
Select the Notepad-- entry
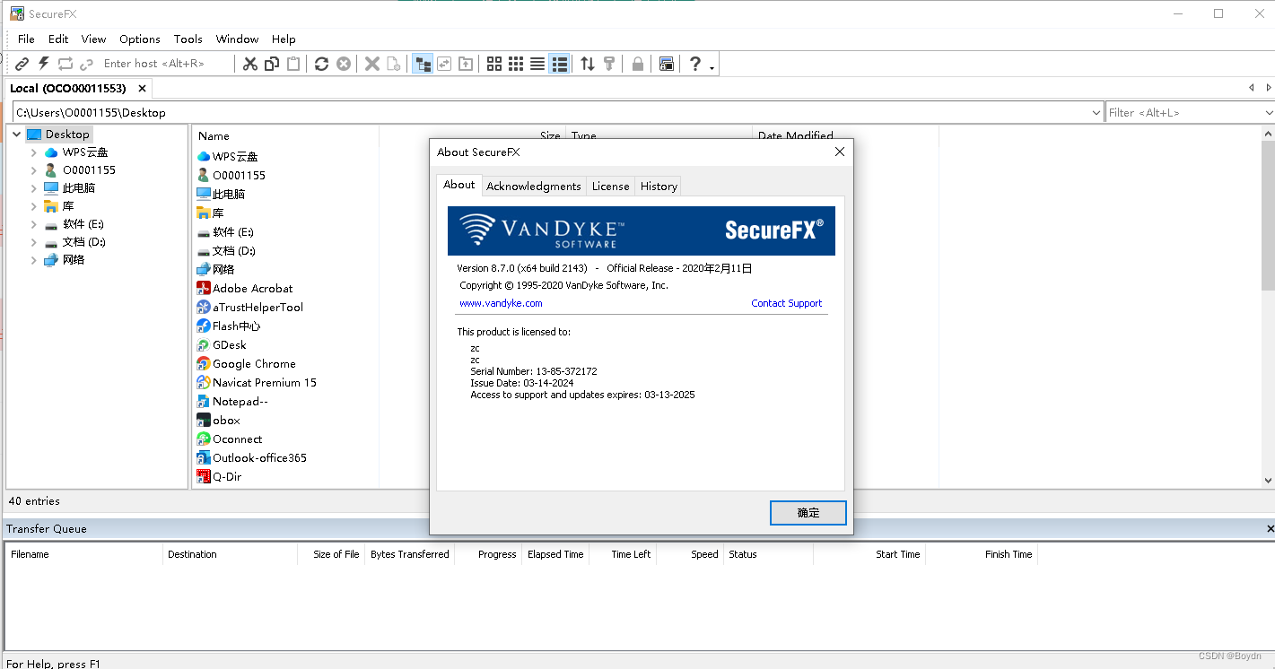click(240, 401)
